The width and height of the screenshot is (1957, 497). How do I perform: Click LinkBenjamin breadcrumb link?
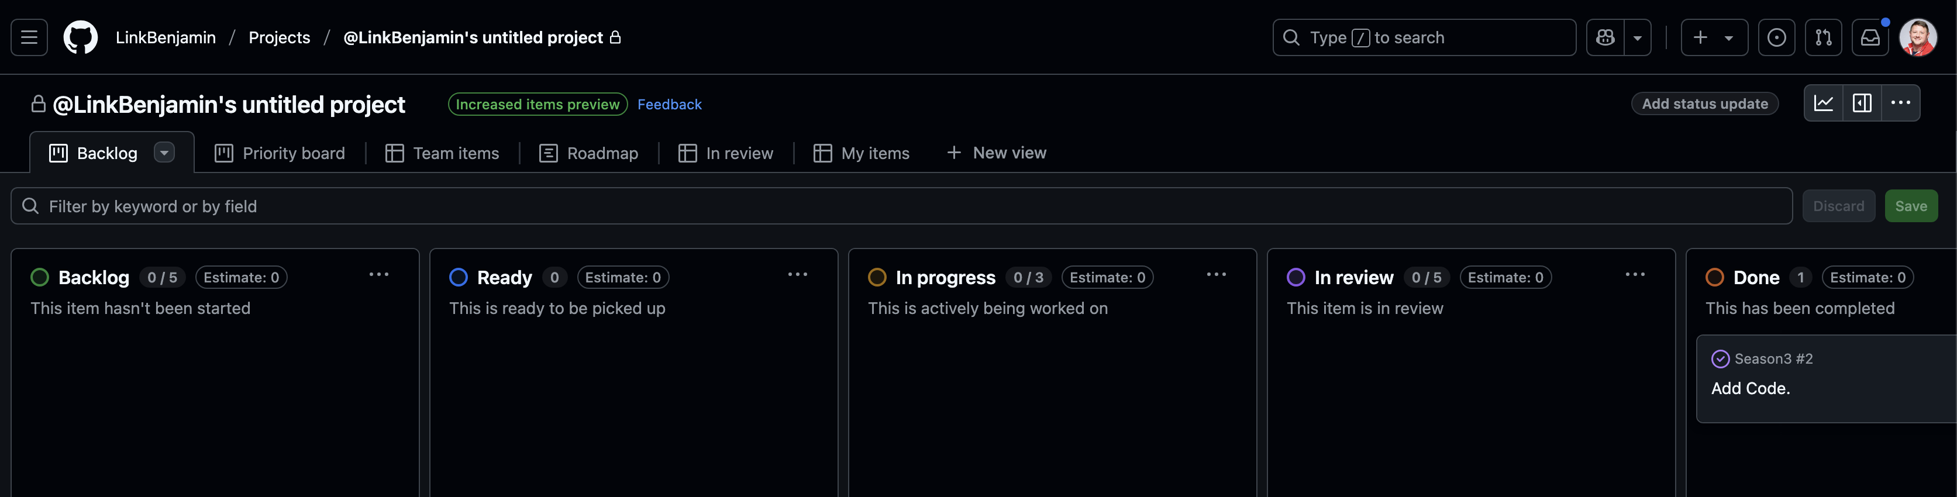click(166, 37)
